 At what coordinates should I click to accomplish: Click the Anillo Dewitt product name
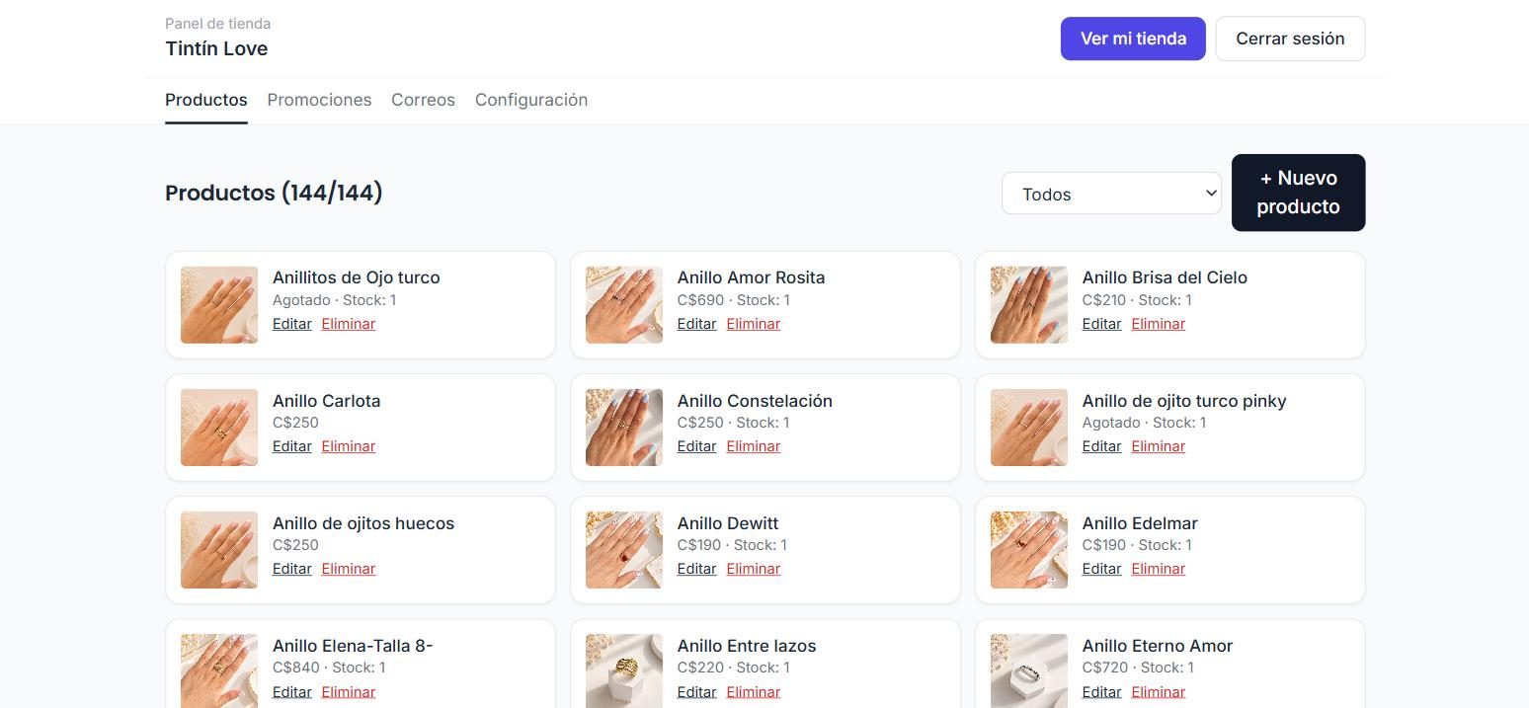(x=728, y=523)
